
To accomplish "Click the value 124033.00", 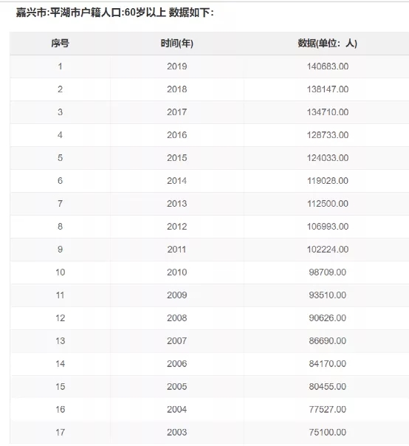I will click(x=327, y=158).
